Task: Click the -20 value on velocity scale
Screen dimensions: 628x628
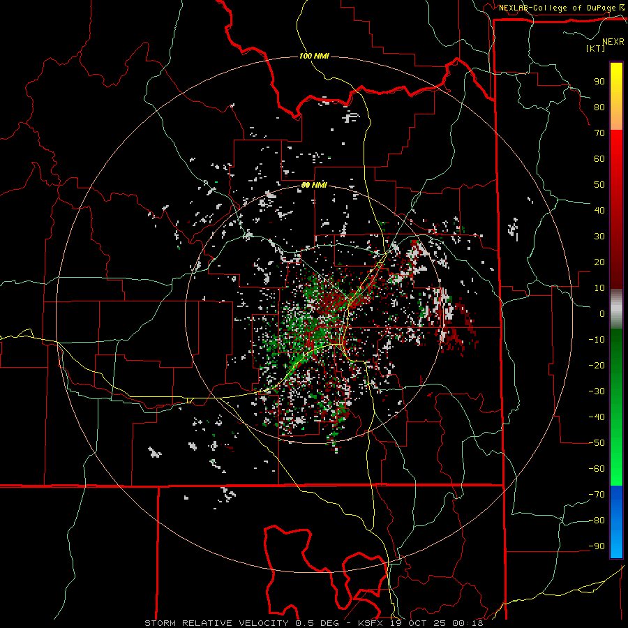Action: coord(597,366)
